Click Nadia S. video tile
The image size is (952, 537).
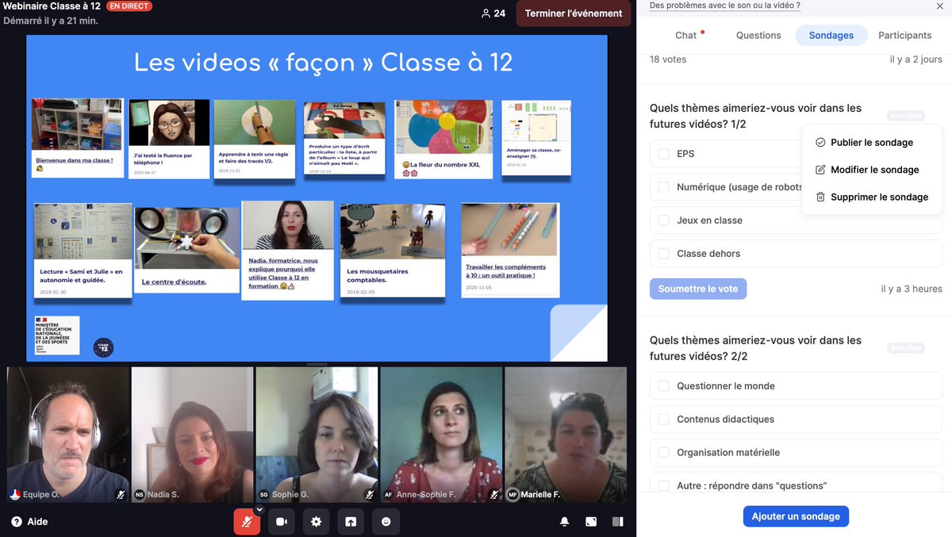[193, 434]
